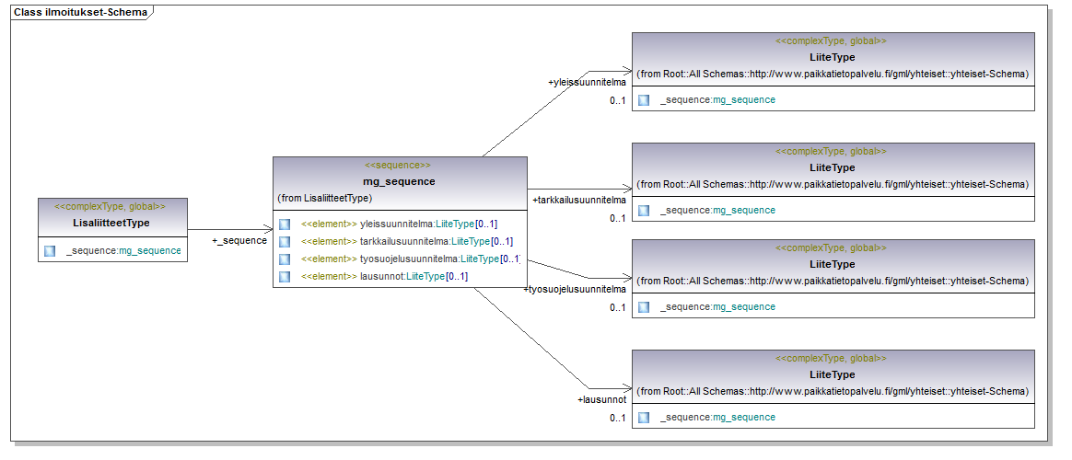The image size is (1072, 460).
Task: Click the _sequence icon in the second LiiteType box
Action: pos(644,210)
